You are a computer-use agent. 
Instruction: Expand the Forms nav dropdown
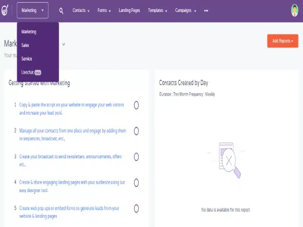coord(104,11)
